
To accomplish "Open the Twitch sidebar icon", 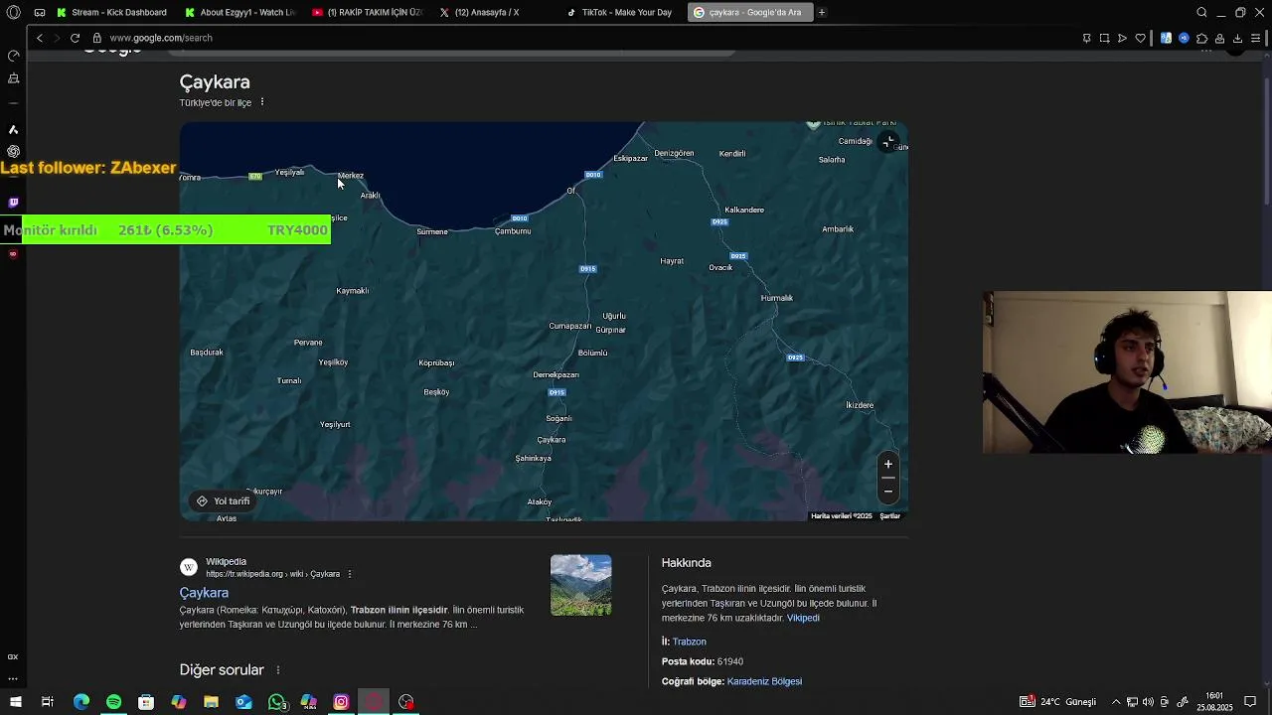I will [14, 203].
